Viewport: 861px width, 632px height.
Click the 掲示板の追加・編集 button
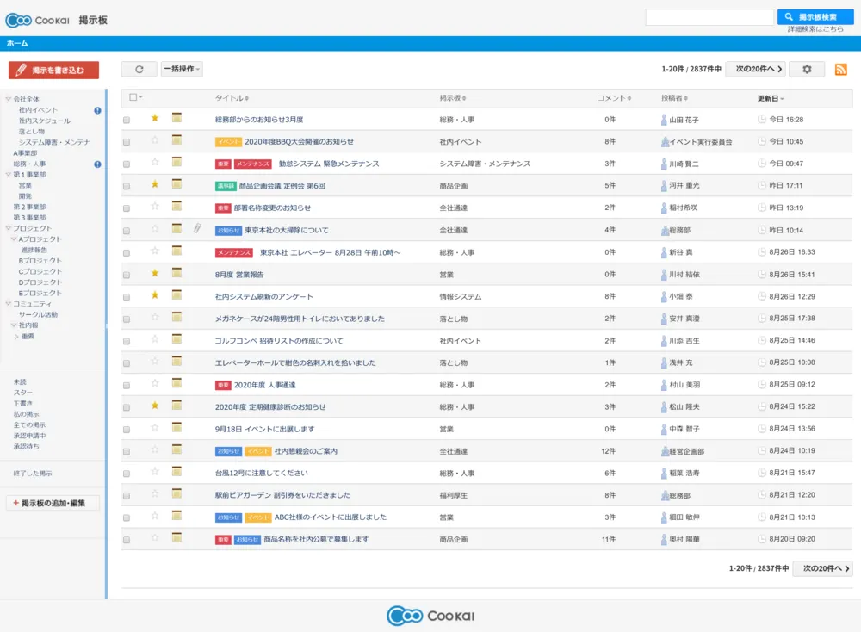click(53, 503)
